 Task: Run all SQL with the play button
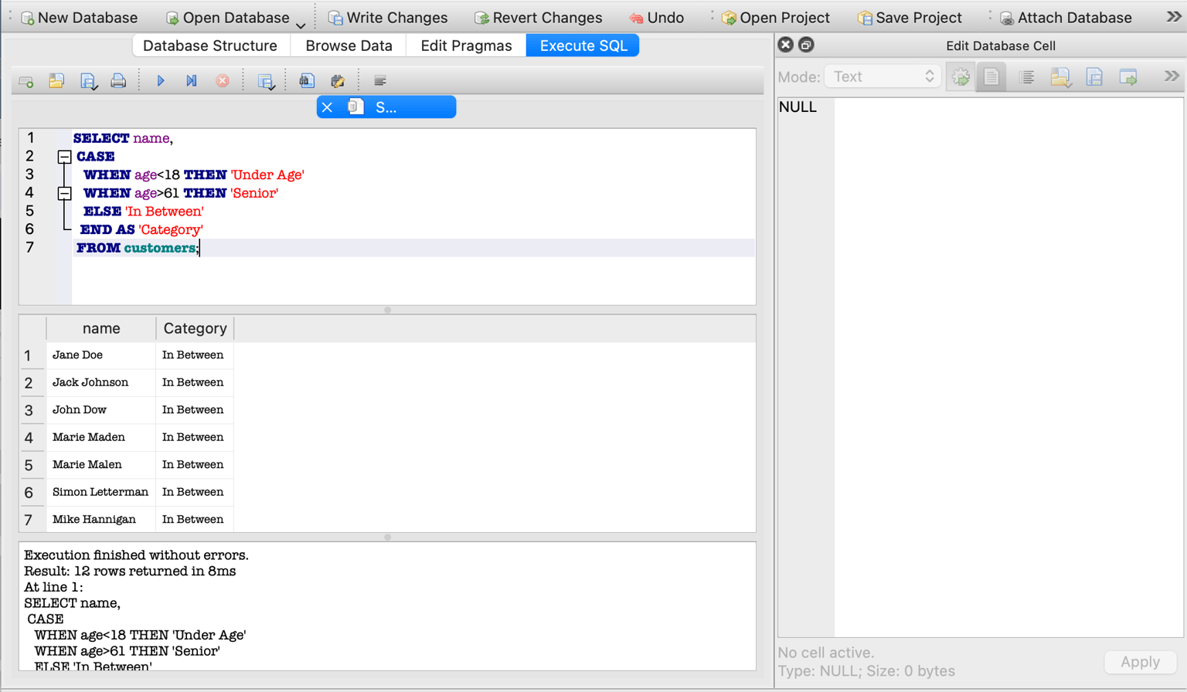click(161, 81)
